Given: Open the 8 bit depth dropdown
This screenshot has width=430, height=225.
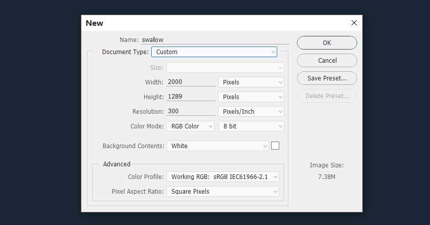Looking at the screenshot, I should (251, 126).
